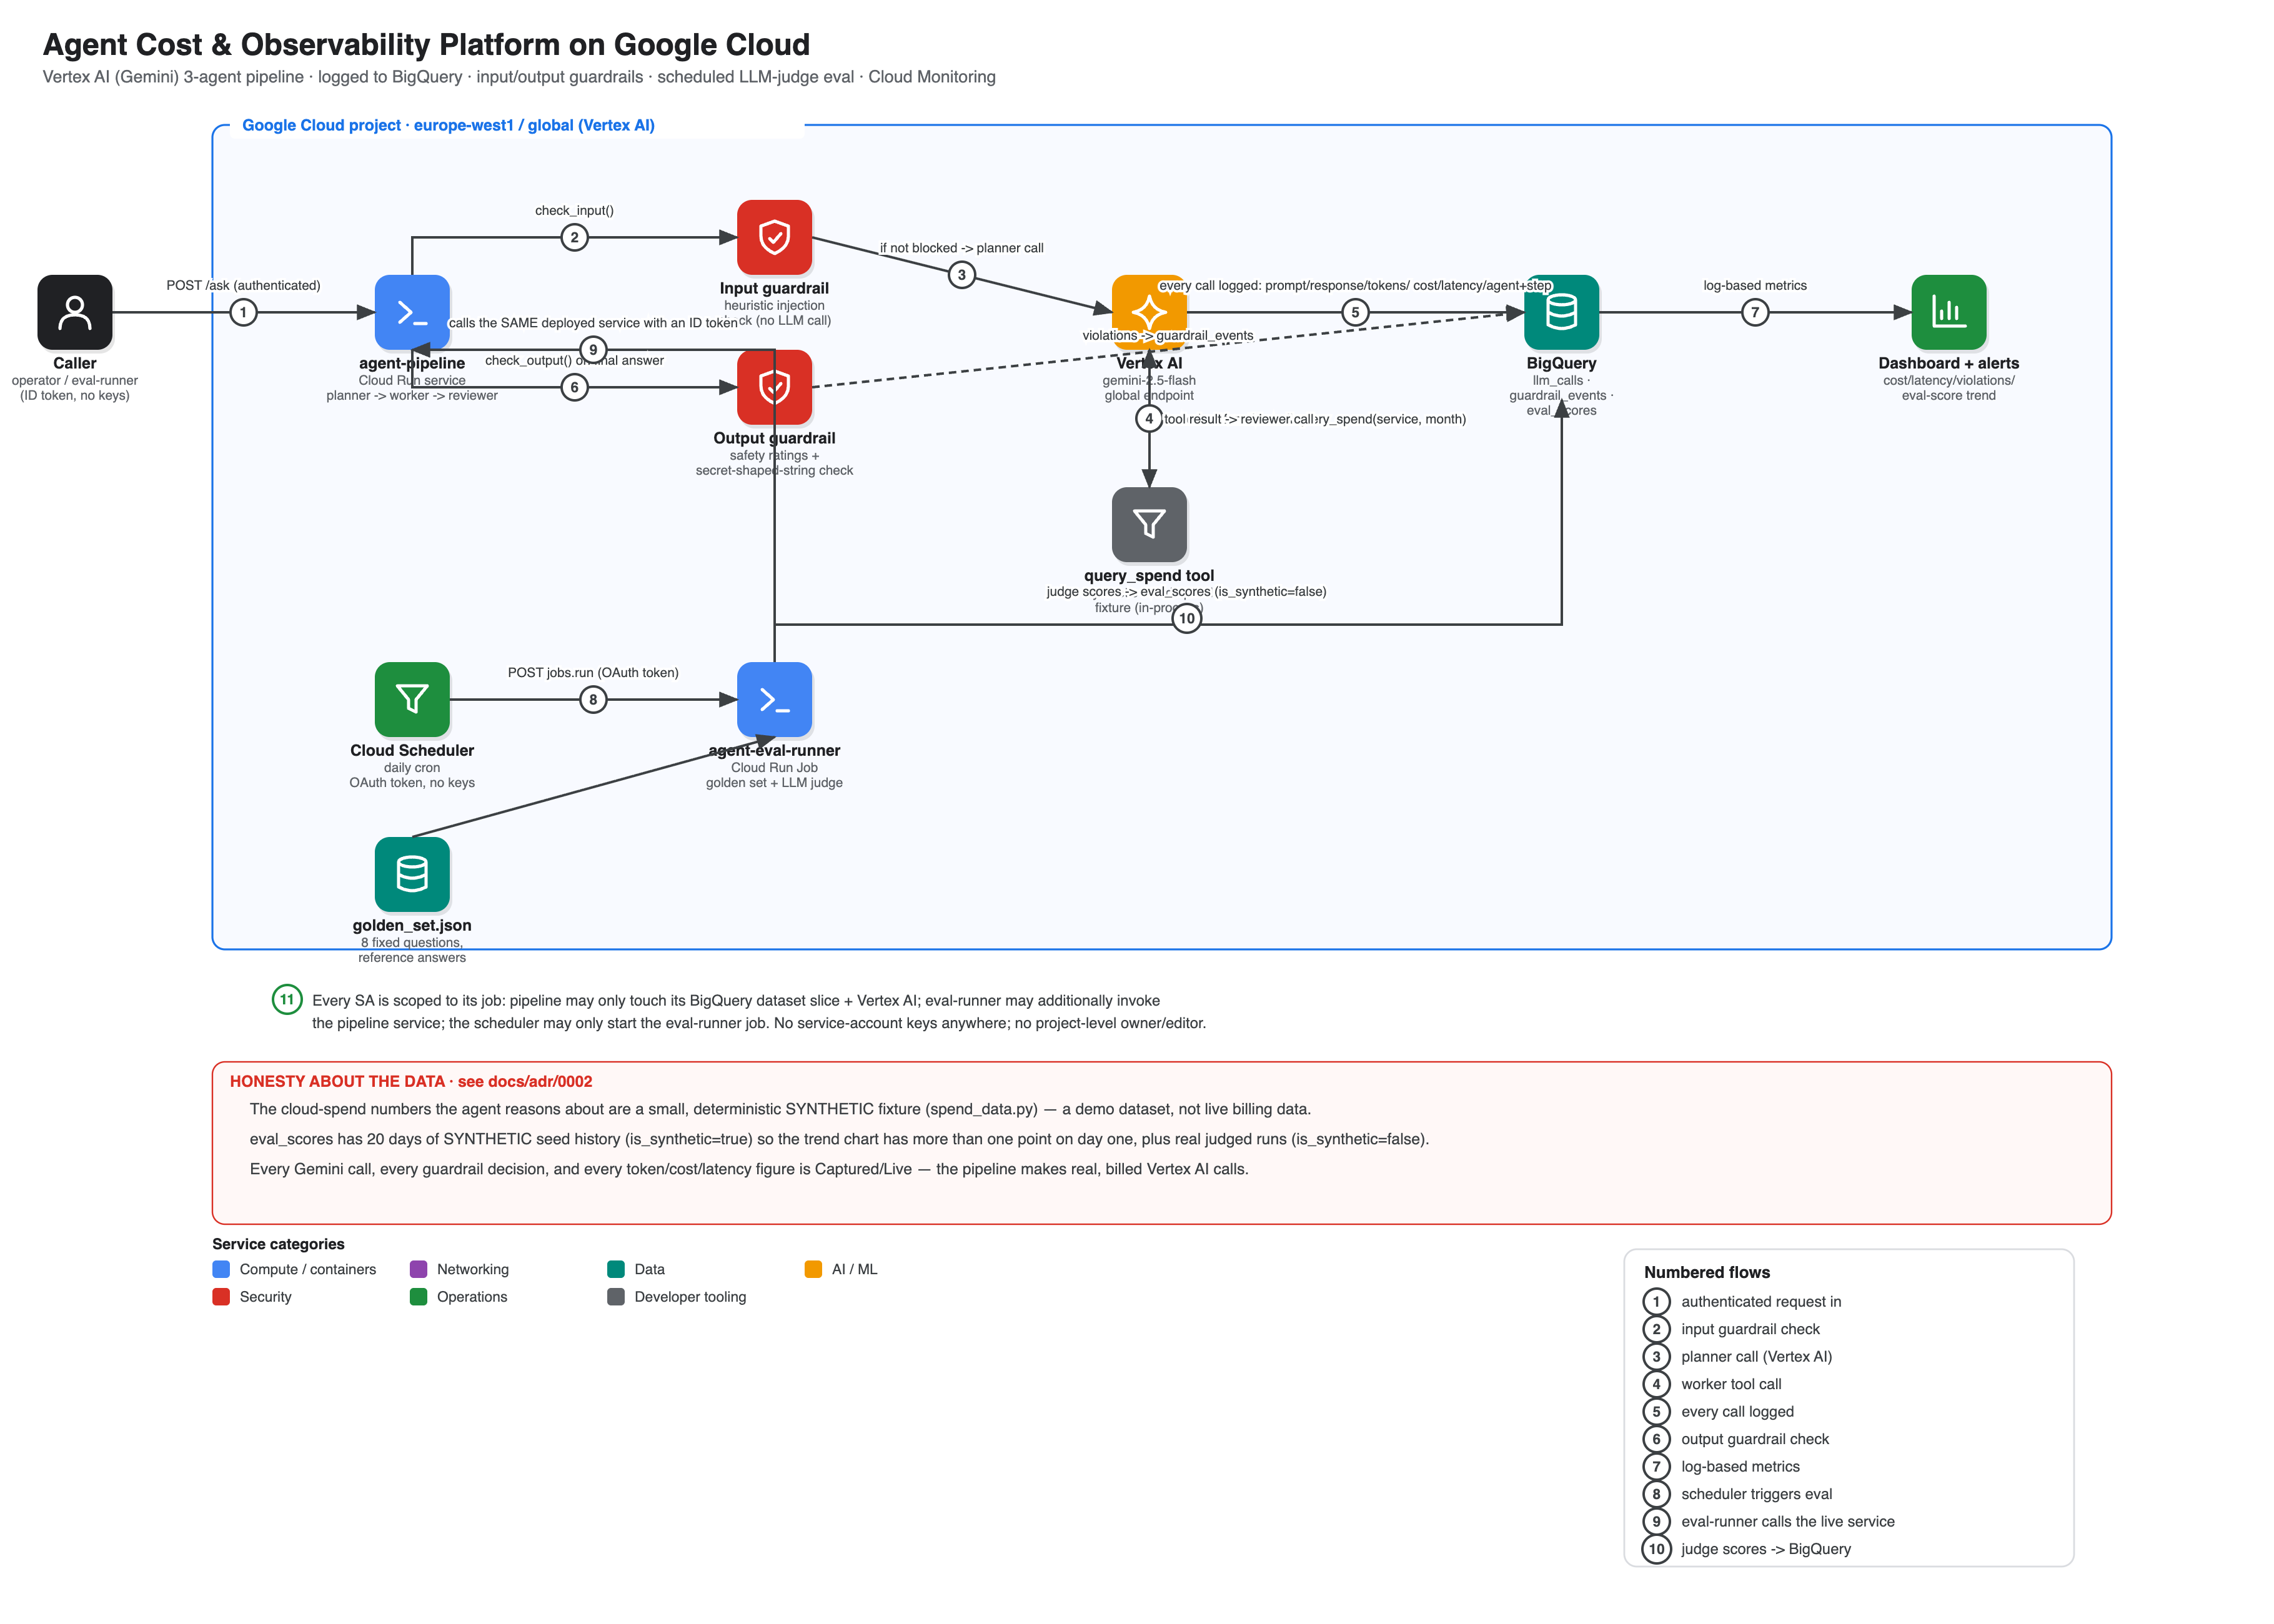Click the 'Caller' node label
Screen dimensions: 2274x1624
tap(75, 363)
